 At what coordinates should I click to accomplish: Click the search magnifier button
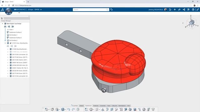coord(107,10)
